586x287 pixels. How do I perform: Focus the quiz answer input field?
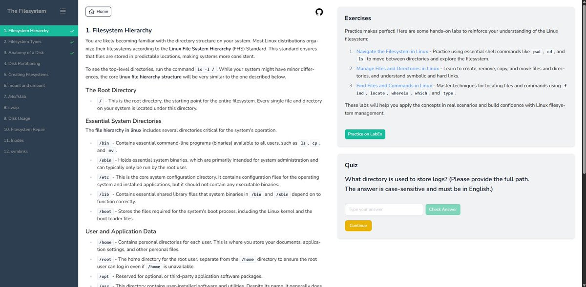[384, 210]
